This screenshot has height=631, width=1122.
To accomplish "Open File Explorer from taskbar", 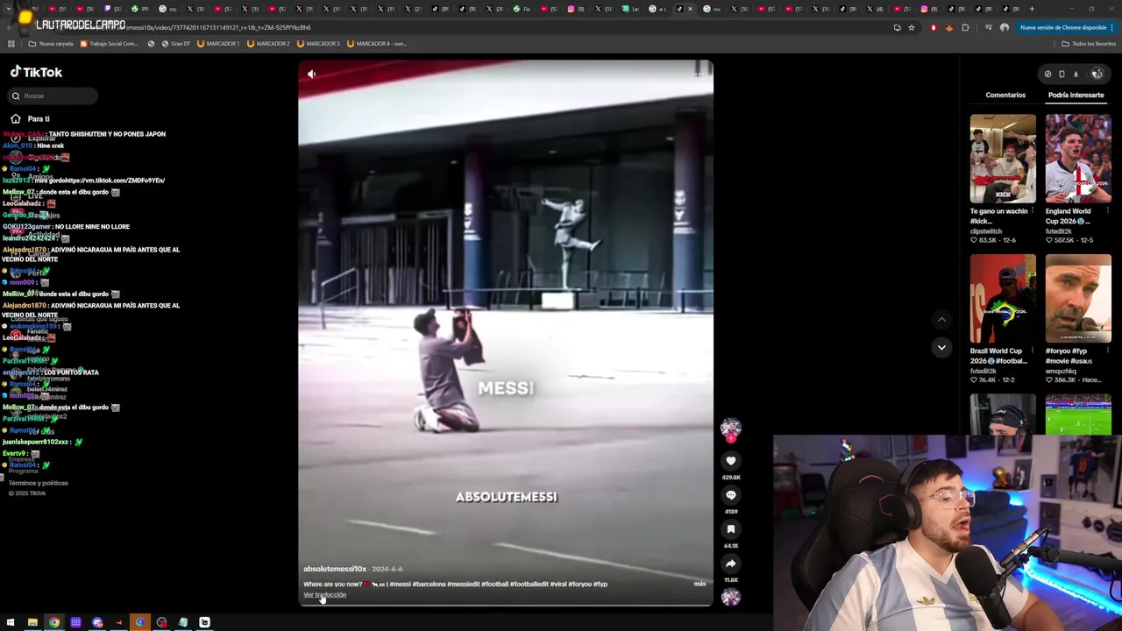I will 32,622.
